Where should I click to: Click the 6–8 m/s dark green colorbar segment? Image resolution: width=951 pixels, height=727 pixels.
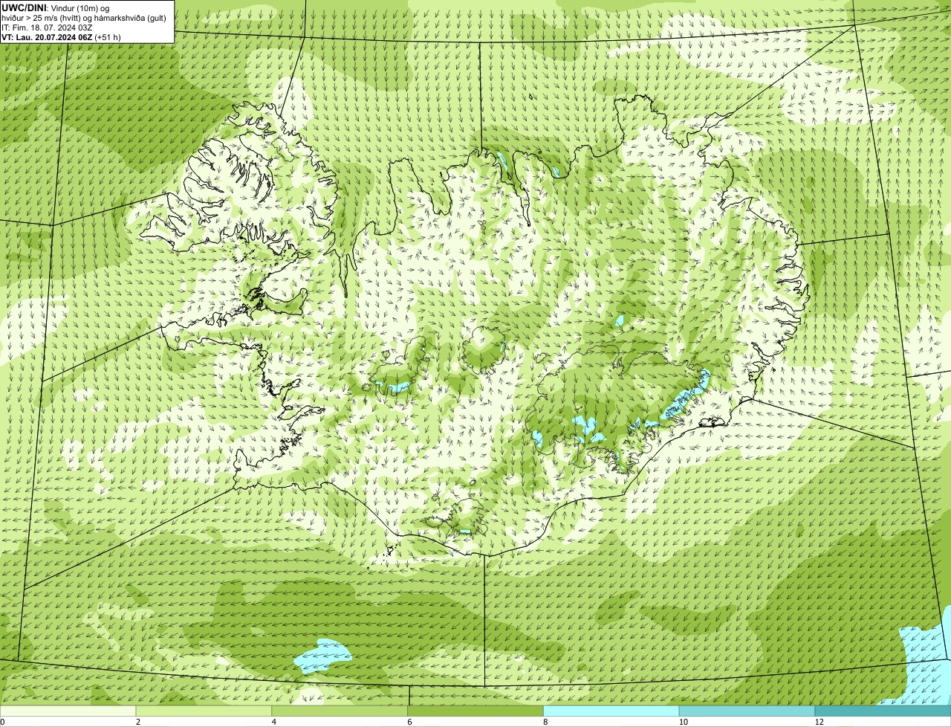coord(475,711)
